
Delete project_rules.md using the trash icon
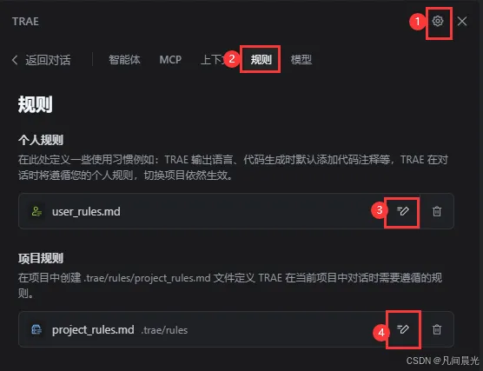click(437, 329)
